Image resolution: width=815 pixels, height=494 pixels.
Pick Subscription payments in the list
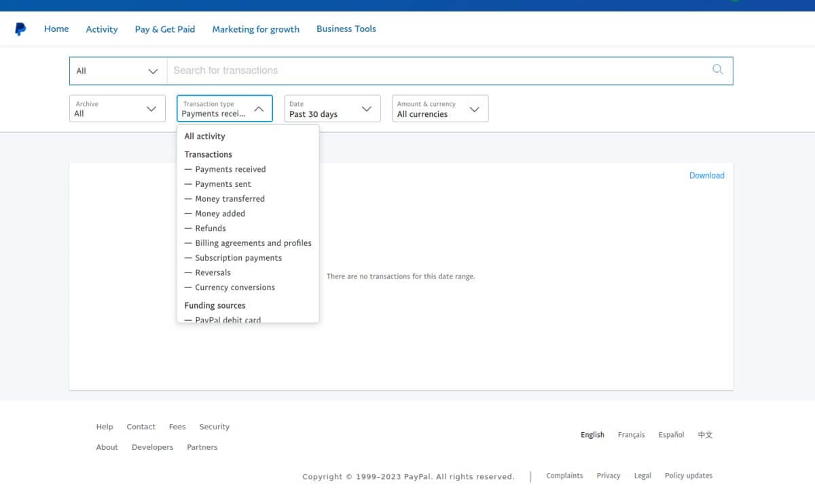click(238, 258)
